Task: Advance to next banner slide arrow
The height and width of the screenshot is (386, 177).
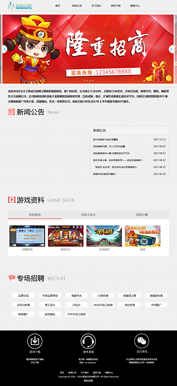Action: [172, 49]
